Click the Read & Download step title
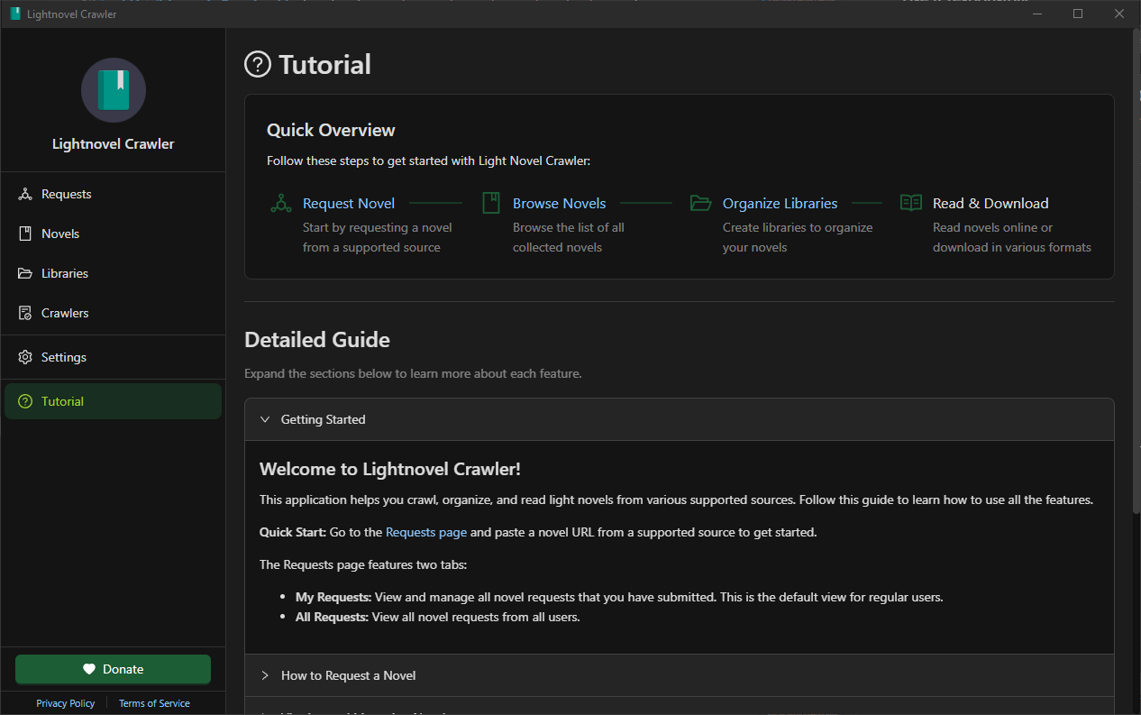 (x=990, y=203)
